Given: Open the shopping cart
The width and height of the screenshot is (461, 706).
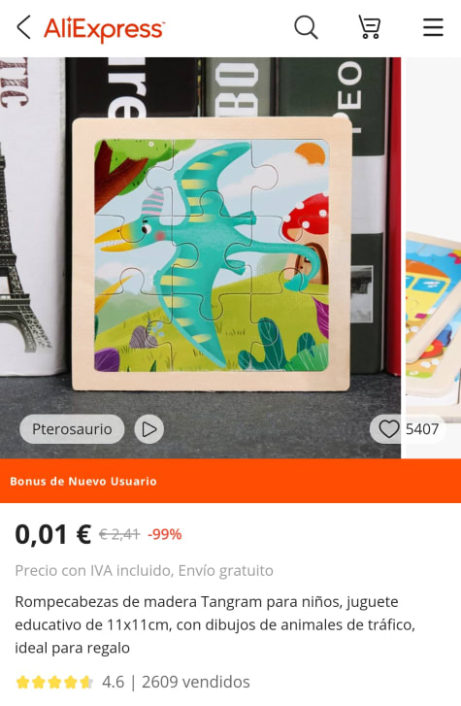Looking at the screenshot, I should point(370,27).
